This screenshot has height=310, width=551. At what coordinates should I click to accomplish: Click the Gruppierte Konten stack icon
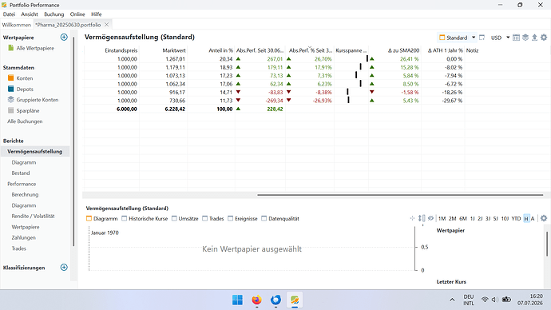click(x=11, y=99)
